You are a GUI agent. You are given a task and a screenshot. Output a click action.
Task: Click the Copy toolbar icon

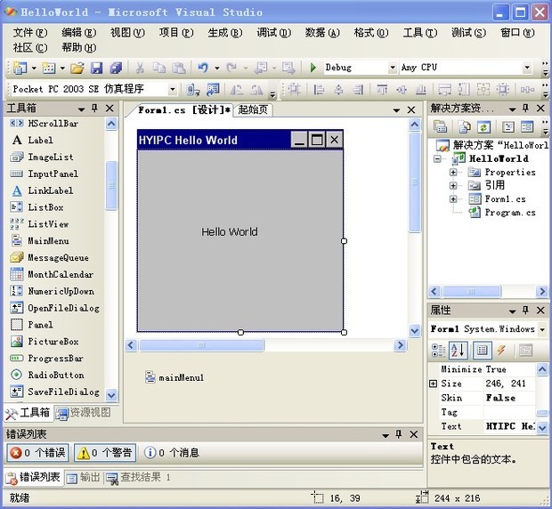[x=159, y=68]
